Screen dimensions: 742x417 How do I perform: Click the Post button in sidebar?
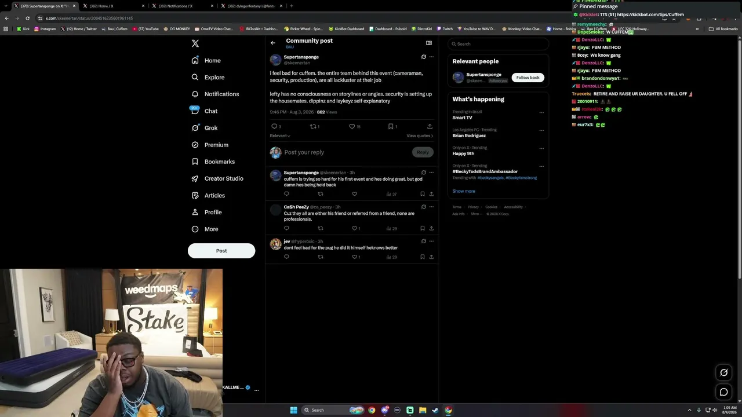pos(221,251)
